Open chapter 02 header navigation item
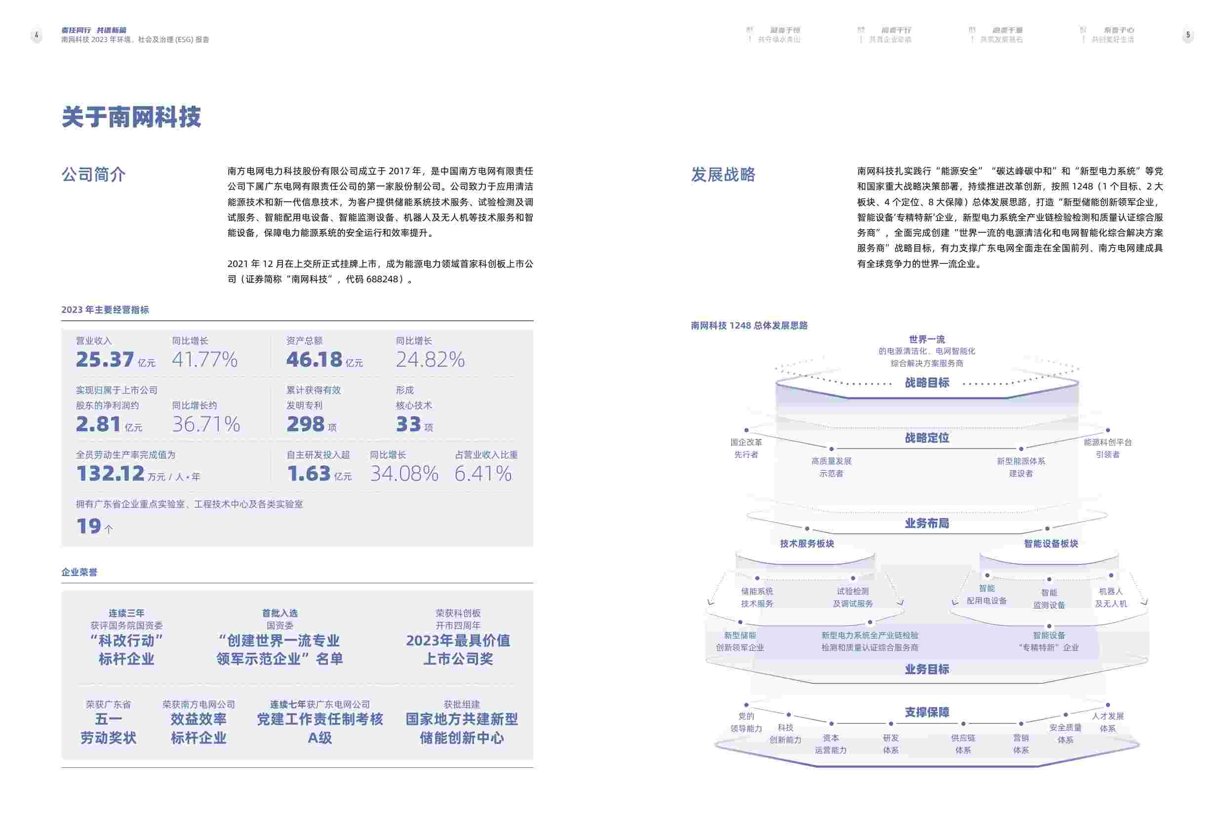 [x=884, y=35]
